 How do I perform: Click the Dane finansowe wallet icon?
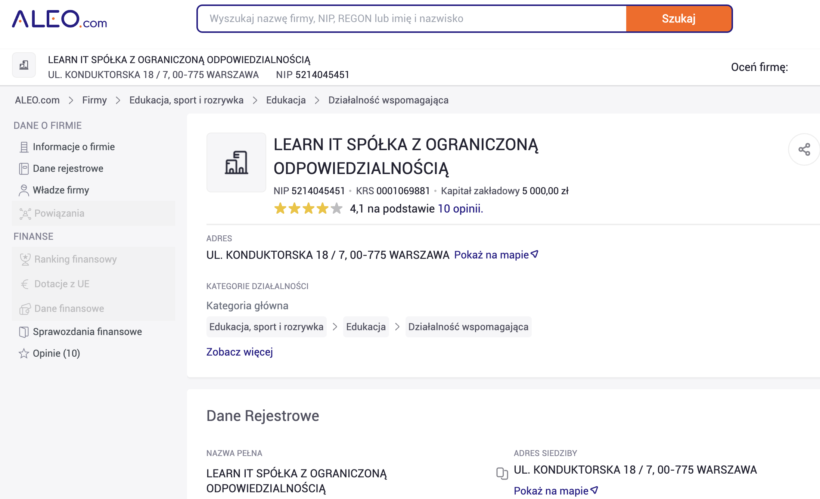pos(25,309)
